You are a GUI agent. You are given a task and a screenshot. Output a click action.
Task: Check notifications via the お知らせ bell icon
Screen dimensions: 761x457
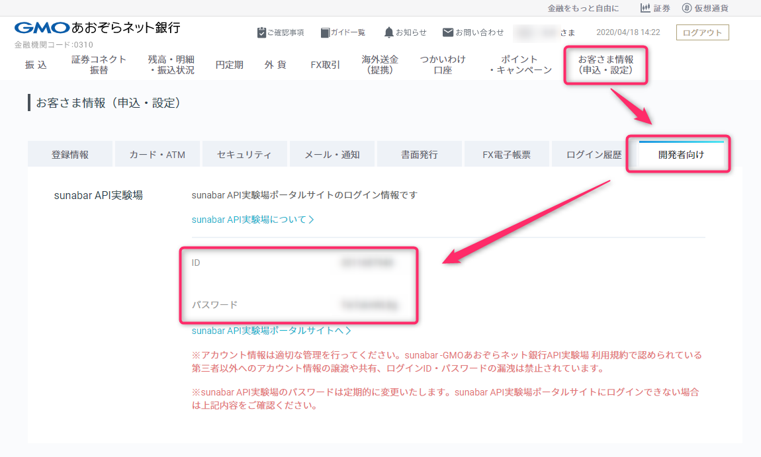point(404,31)
